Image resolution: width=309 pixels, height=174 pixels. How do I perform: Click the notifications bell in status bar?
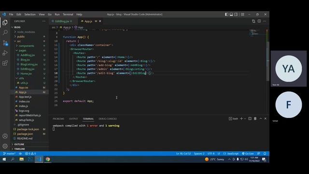(x=265, y=154)
